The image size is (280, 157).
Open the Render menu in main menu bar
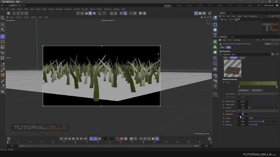click(99, 9)
